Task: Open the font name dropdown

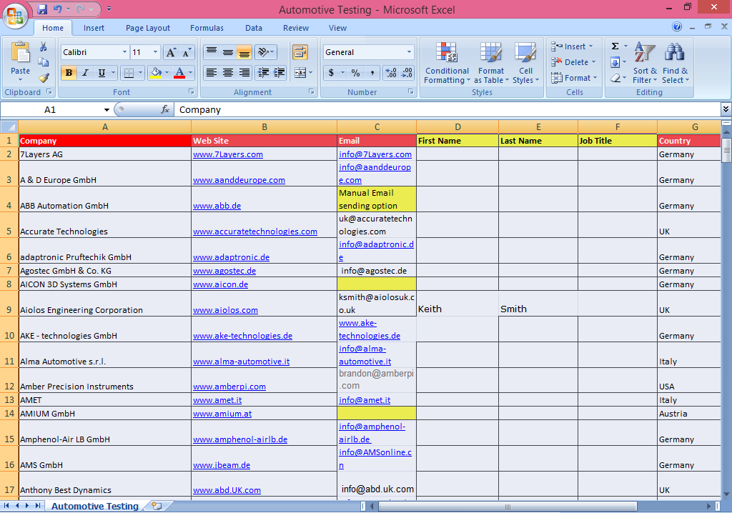Action: click(124, 52)
